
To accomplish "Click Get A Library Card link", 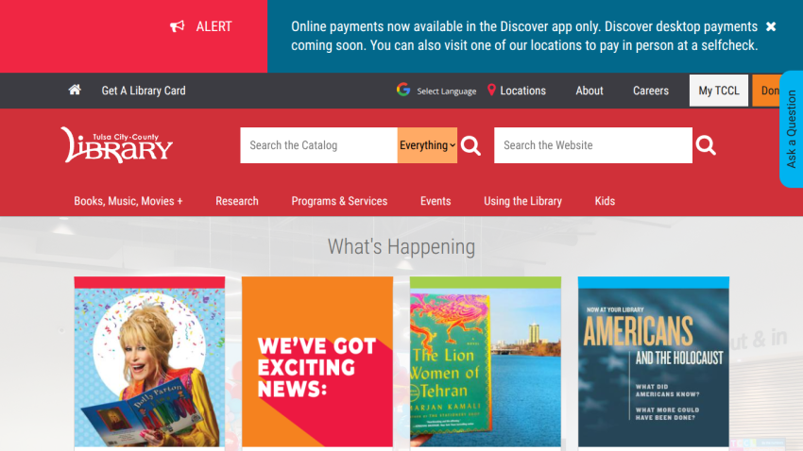I will 144,91.
